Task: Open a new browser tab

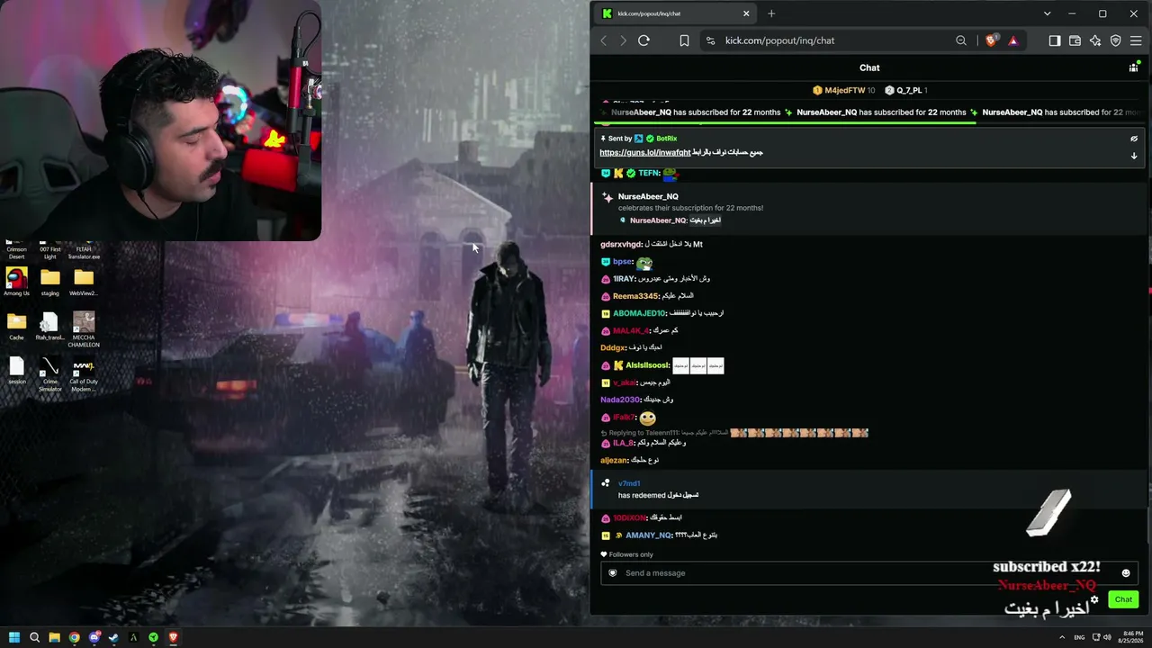Action: point(771,13)
